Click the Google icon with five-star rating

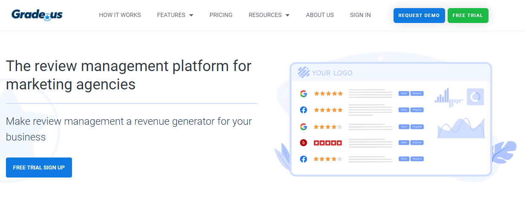pos(303,93)
